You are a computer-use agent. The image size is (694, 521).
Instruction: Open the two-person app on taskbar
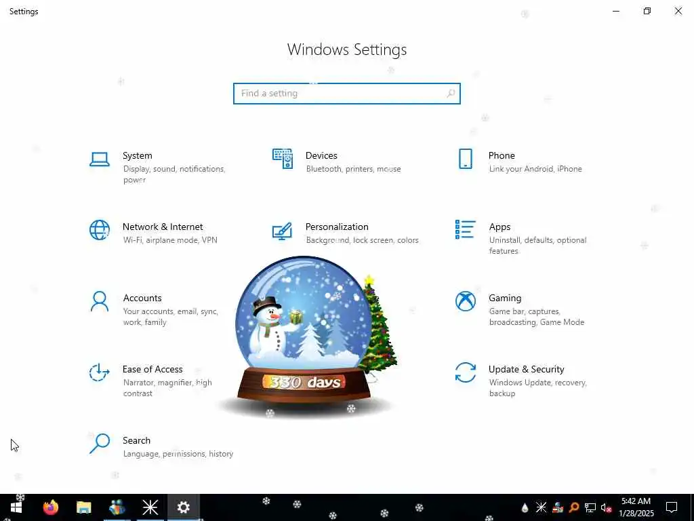click(117, 507)
